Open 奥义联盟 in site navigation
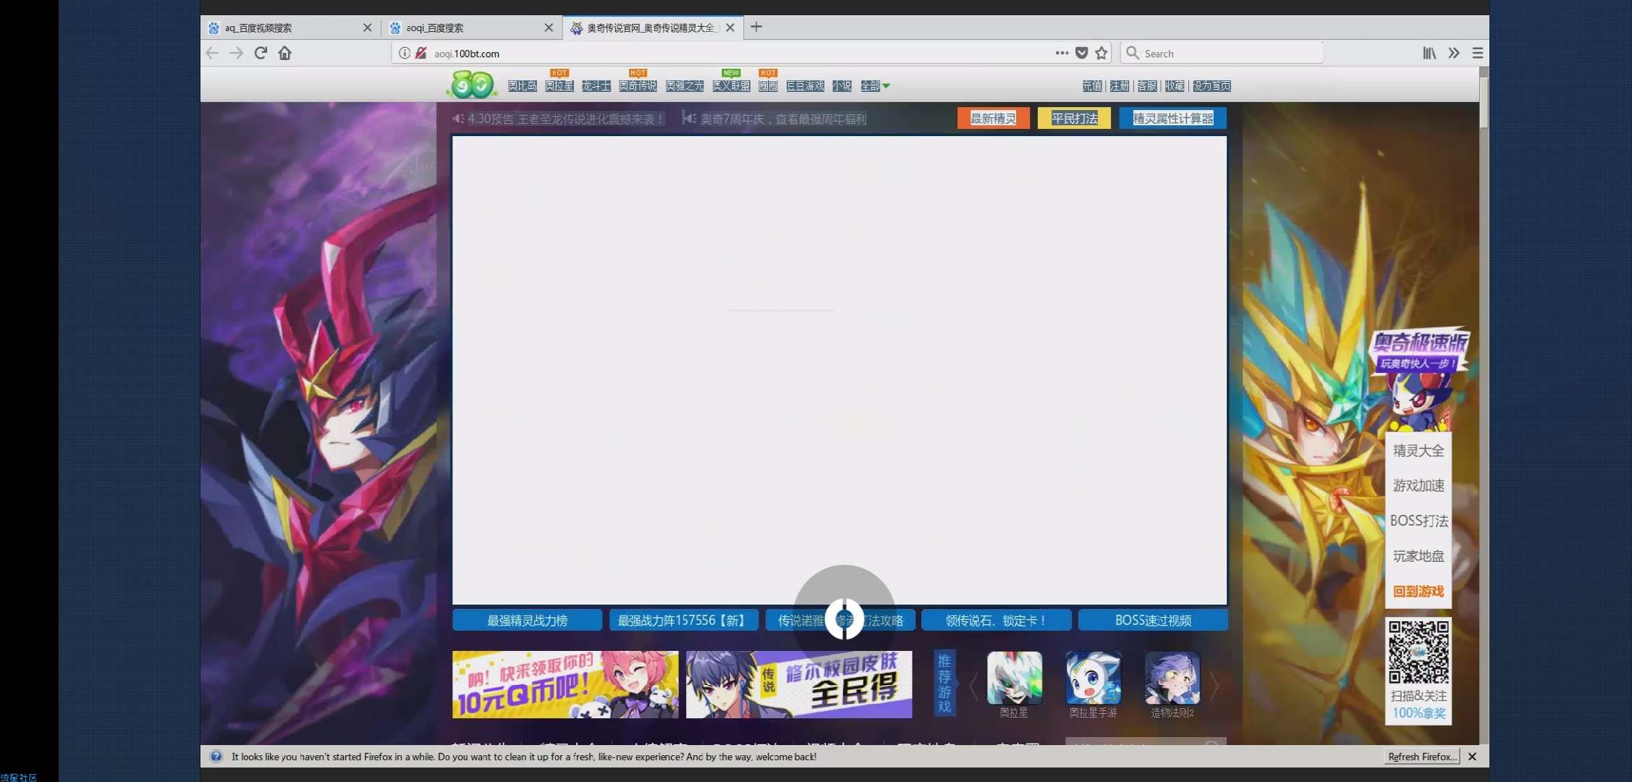Image resolution: width=1632 pixels, height=782 pixels. pyautogui.click(x=731, y=86)
